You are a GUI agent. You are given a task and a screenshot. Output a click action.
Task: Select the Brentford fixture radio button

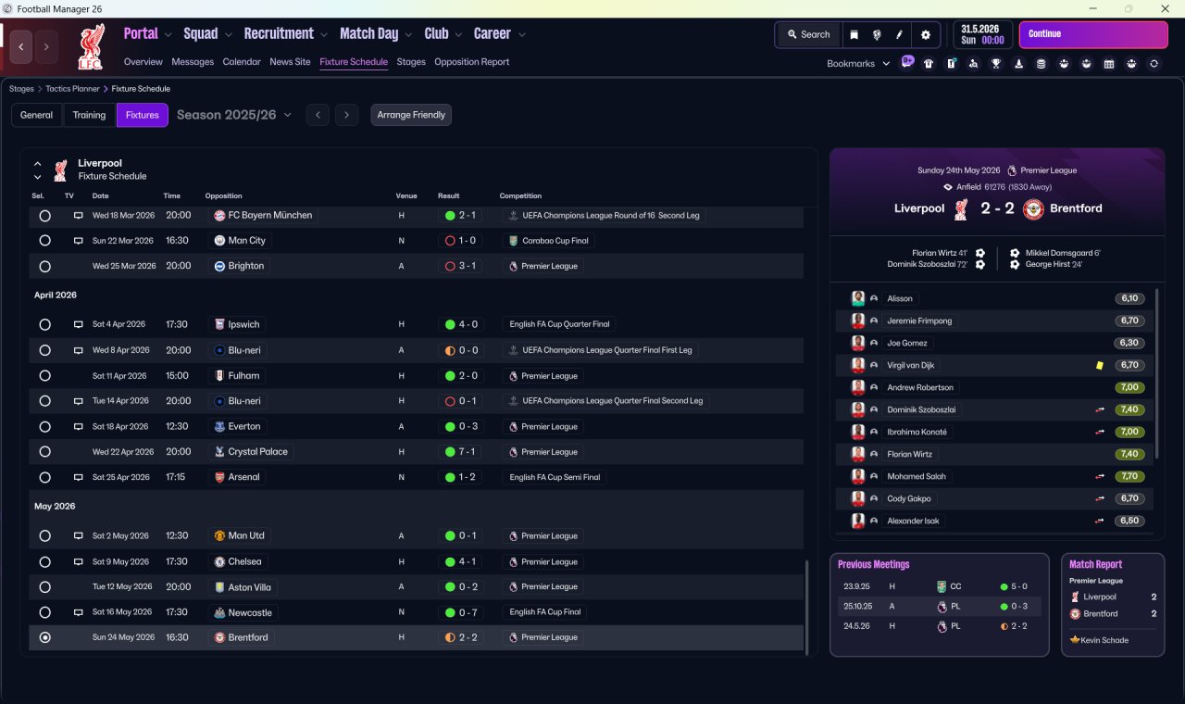click(x=44, y=637)
